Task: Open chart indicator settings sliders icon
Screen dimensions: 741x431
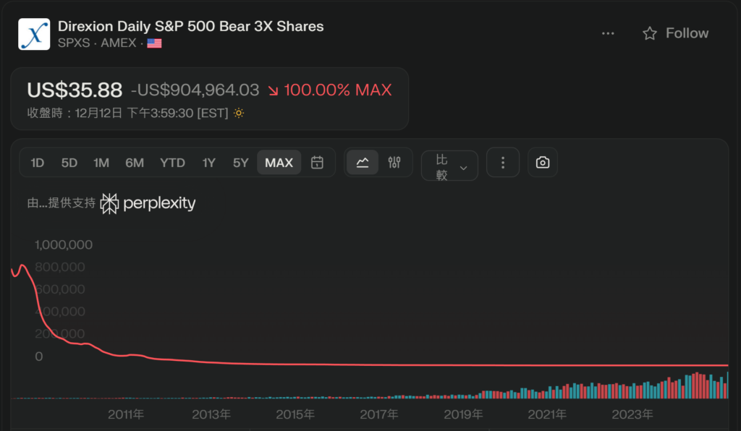Action: (x=394, y=163)
